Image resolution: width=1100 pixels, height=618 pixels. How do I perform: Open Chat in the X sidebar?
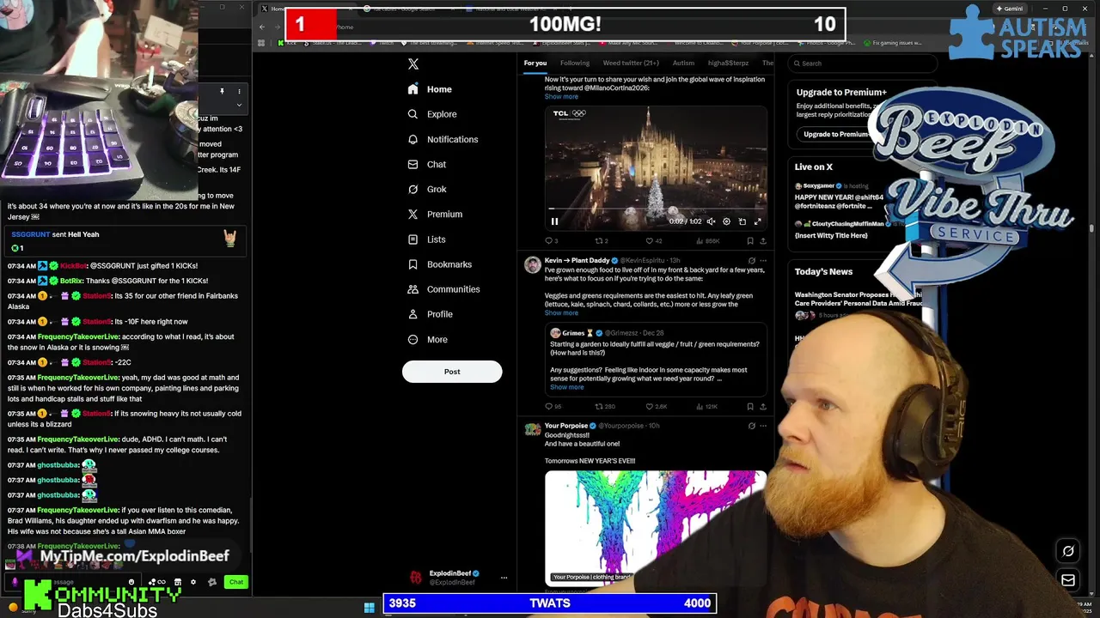[x=427, y=164]
